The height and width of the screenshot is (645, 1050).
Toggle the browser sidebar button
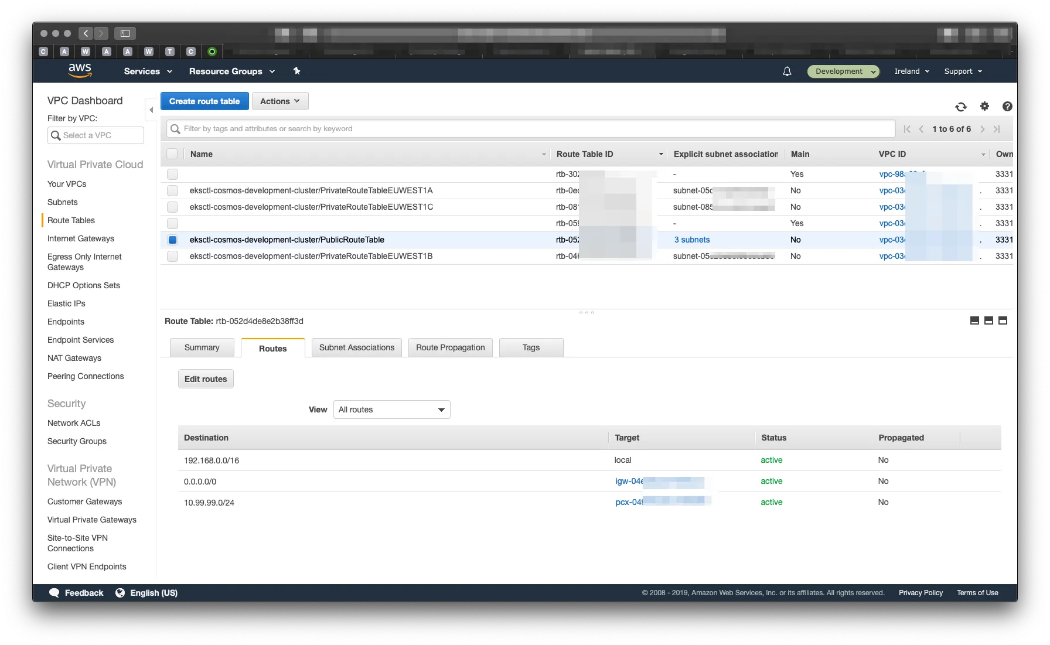(125, 33)
